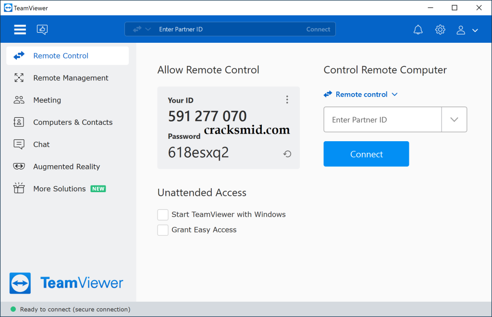The width and height of the screenshot is (492, 317).
Task: Close the TeamViewer window
Action: click(479, 8)
